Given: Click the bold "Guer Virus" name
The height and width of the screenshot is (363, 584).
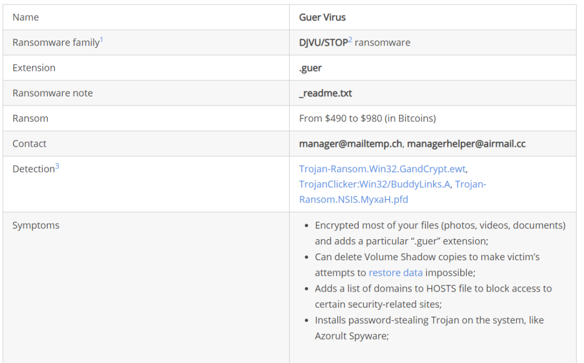Looking at the screenshot, I should pos(322,17).
